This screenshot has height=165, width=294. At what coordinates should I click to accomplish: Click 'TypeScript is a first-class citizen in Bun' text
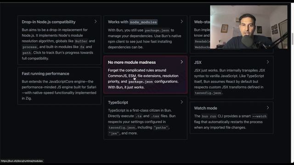click(140, 110)
